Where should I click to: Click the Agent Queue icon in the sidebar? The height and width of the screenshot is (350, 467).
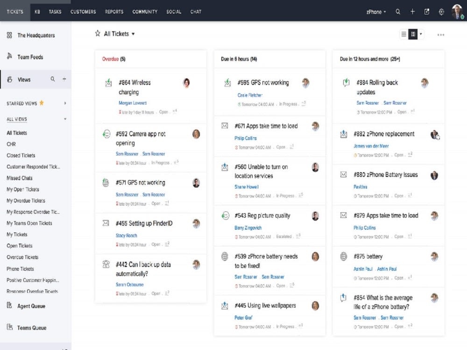[8, 306]
